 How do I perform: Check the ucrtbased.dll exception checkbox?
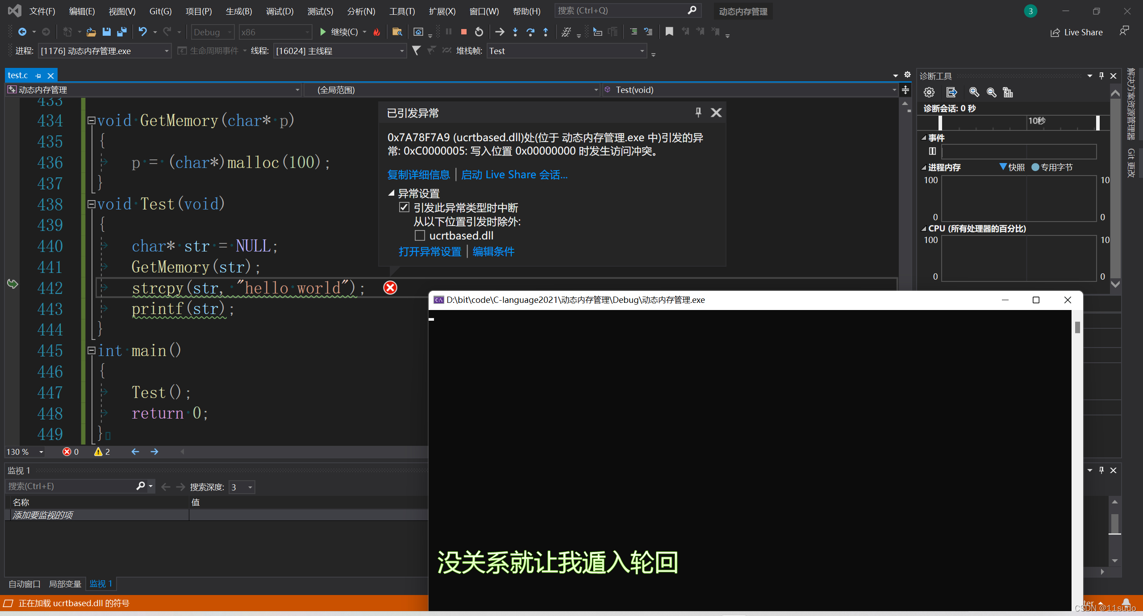pyautogui.click(x=420, y=235)
